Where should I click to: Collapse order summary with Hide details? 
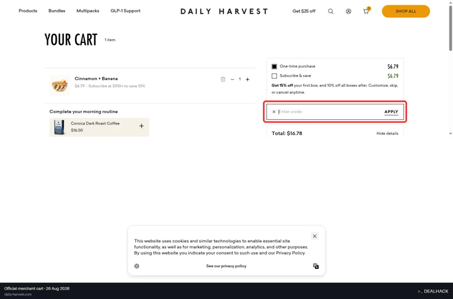pyautogui.click(x=387, y=133)
